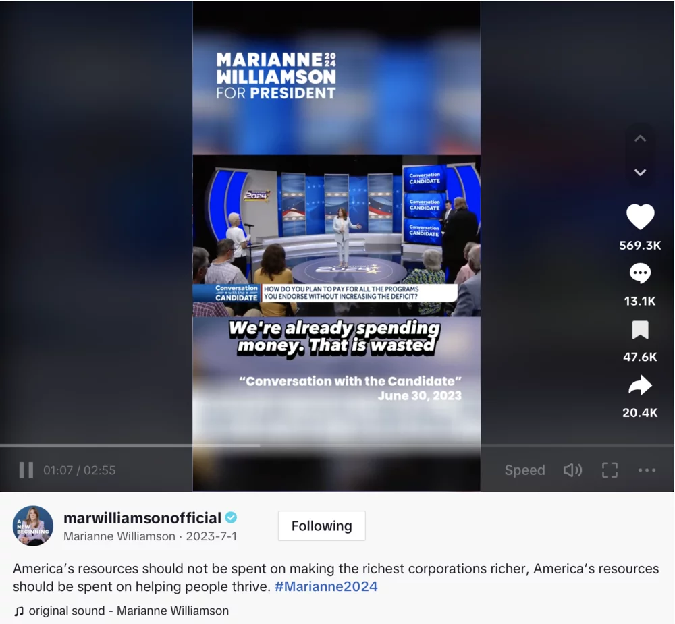
Task: Pause the video playback
Action: click(26, 470)
